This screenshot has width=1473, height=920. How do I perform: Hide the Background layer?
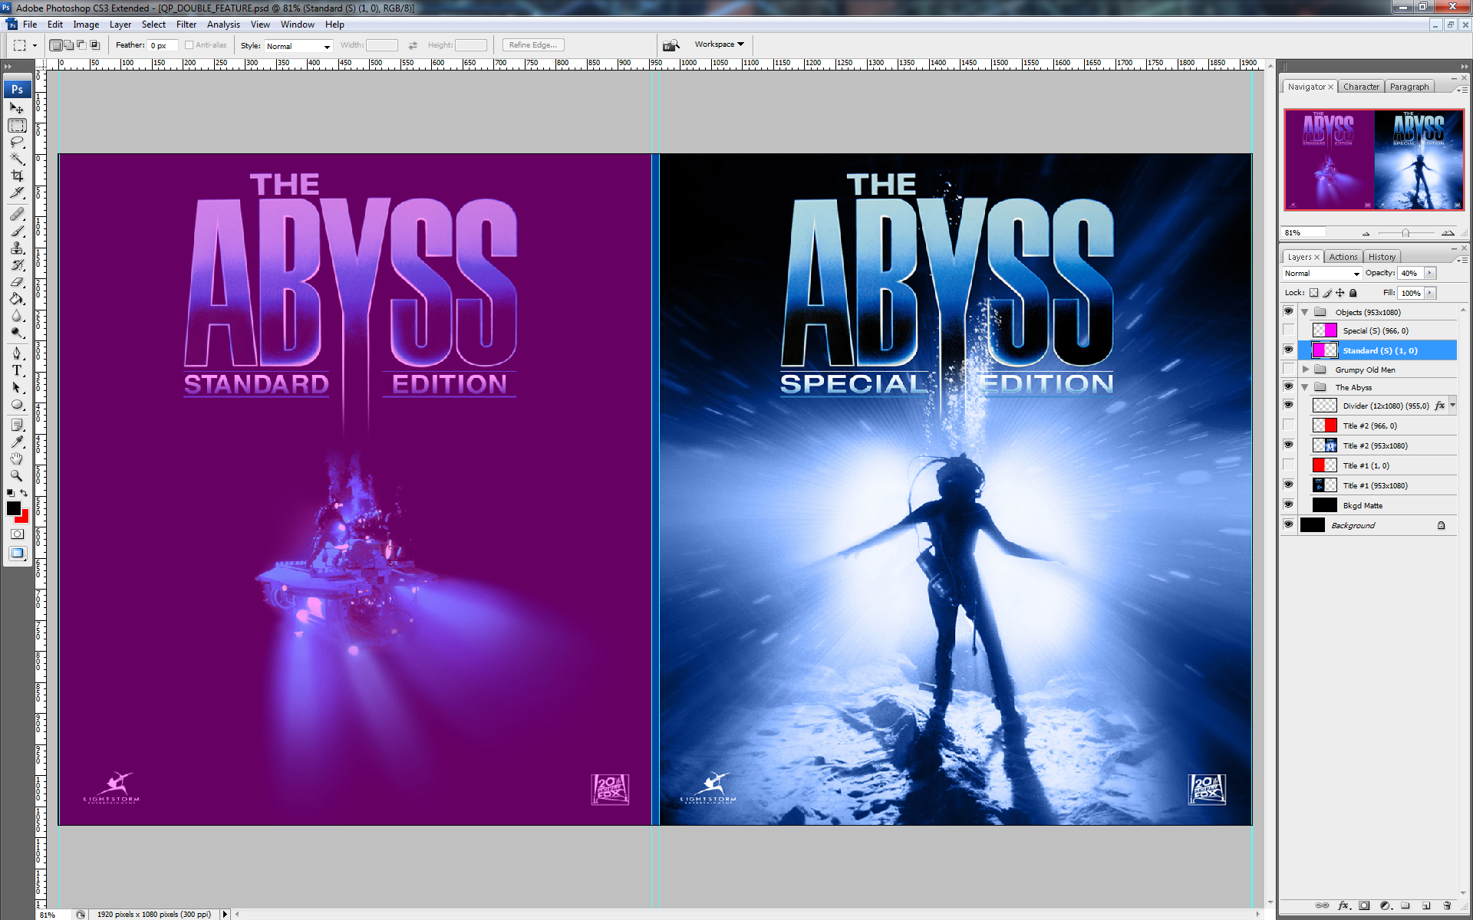coord(1288,524)
